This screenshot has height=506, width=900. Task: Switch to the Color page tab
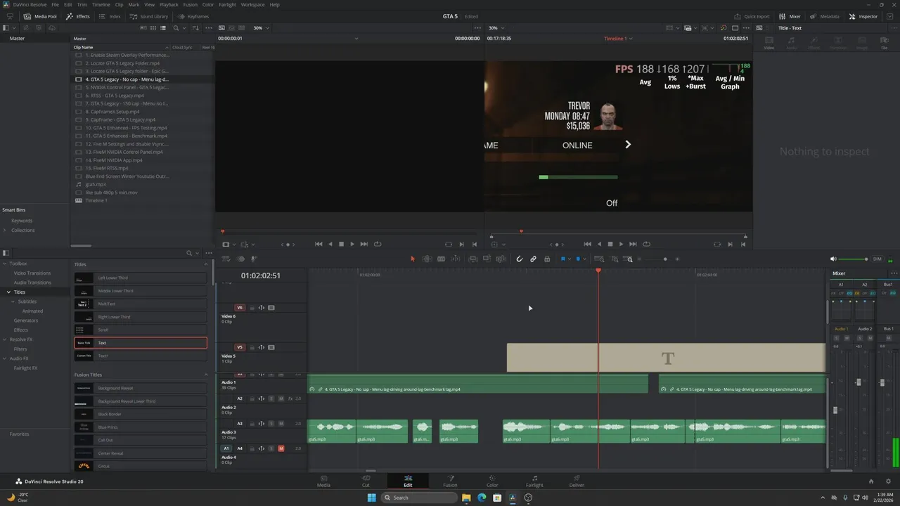[492, 481]
